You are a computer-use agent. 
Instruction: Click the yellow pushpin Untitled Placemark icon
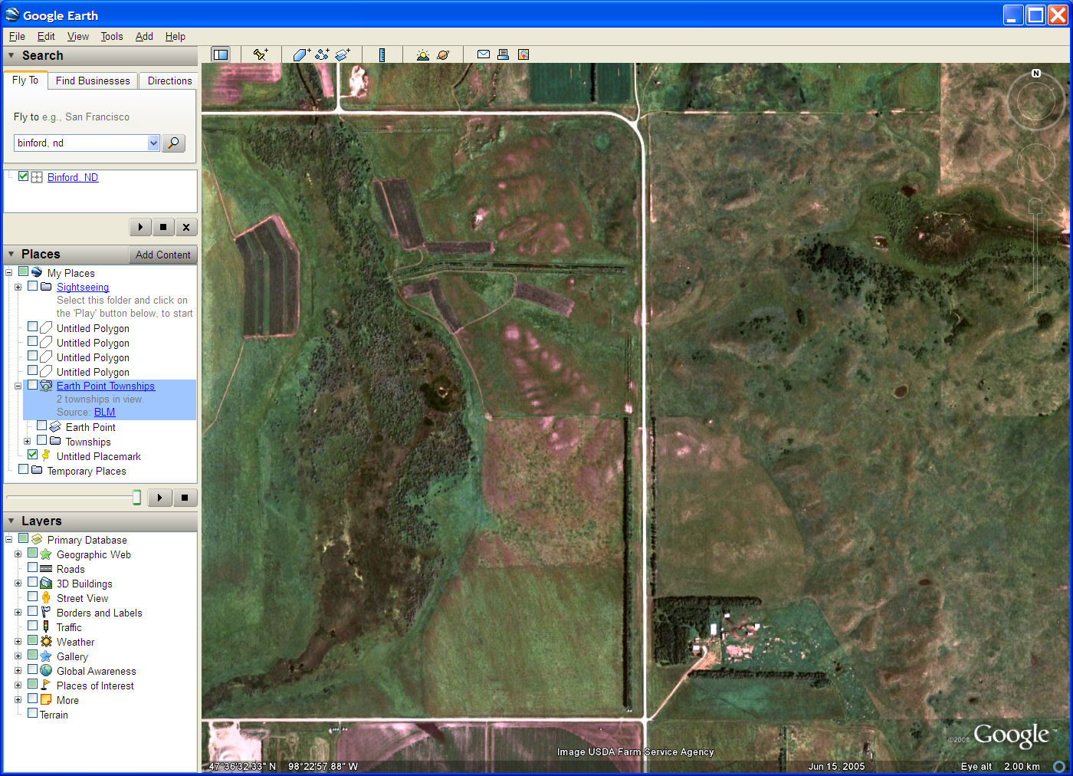(x=46, y=455)
